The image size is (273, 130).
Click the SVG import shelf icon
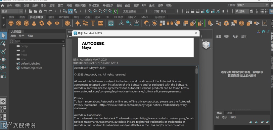pos(101,23)
